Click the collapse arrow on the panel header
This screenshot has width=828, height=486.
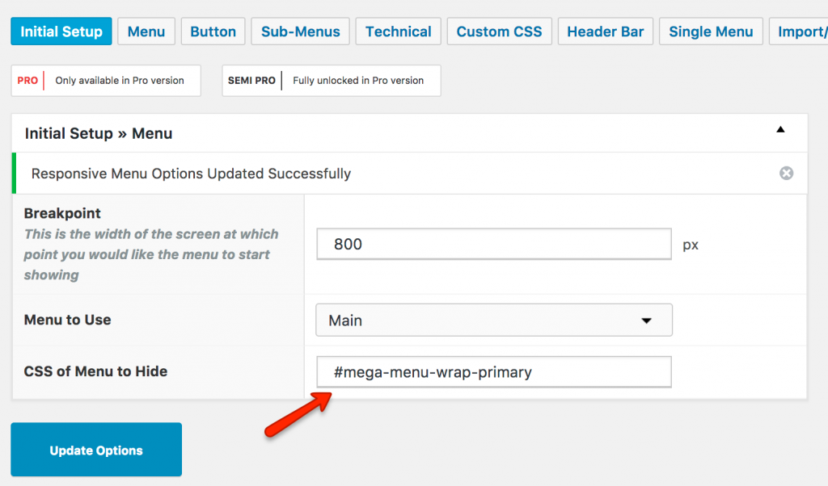pyautogui.click(x=780, y=129)
